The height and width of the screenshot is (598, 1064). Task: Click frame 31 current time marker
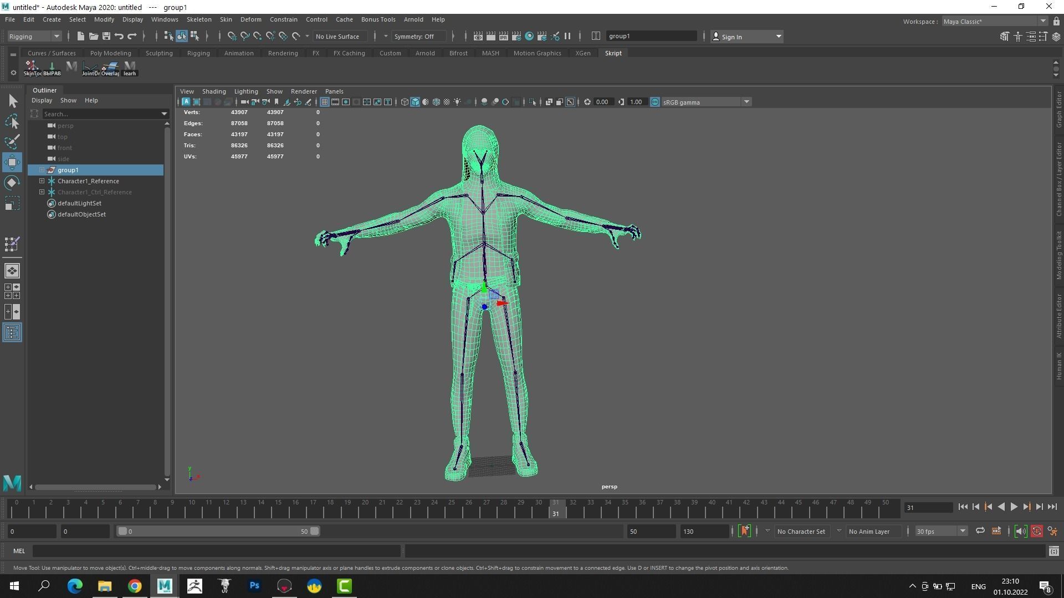coord(555,509)
